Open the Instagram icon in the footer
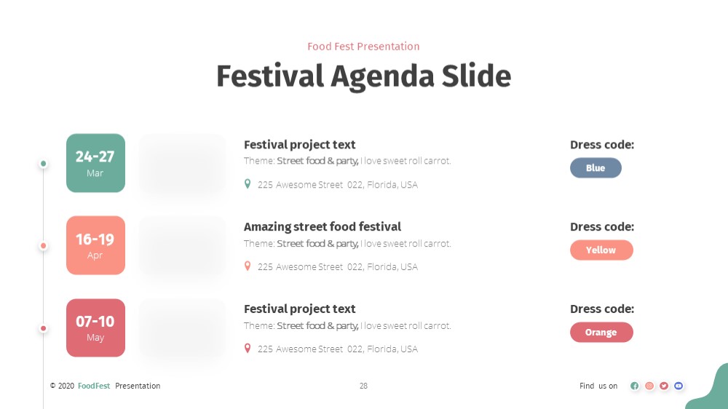 [649, 386]
